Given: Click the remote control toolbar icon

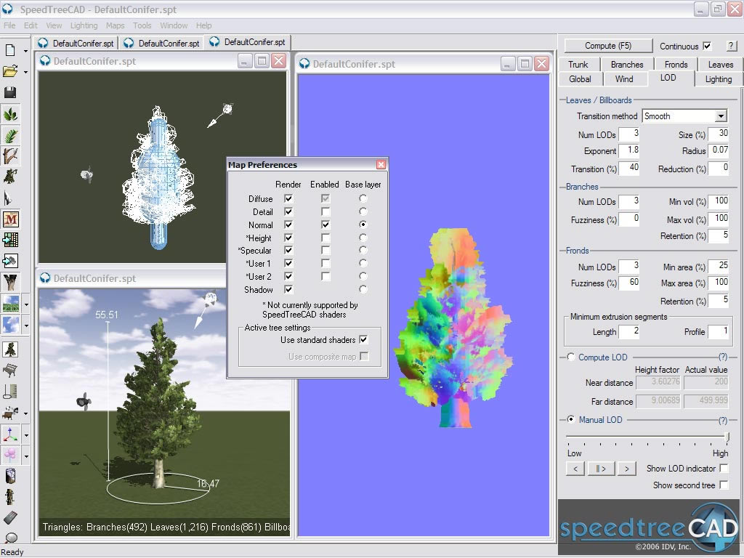Looking at the screenshot, I should pos(10,517).
